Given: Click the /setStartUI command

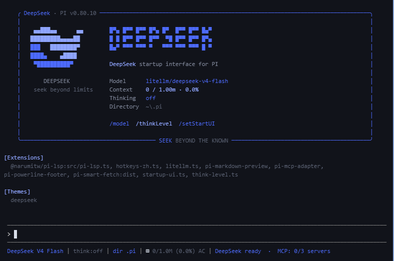Looking at the screenshot, I should click(x=197, y=123).
